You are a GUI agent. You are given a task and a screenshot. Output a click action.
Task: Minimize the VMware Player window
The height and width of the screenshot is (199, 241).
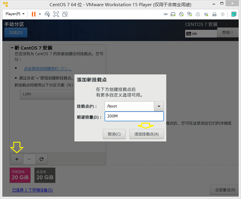point(214,4)
